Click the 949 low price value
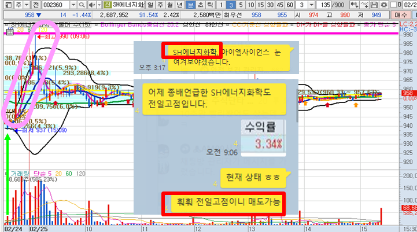417x232 pixels. point(377,15)
